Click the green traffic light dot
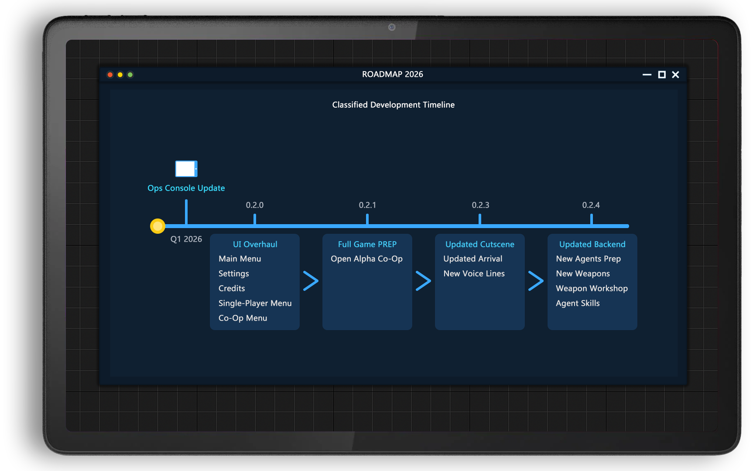The image size is (753, 471). 130,75
